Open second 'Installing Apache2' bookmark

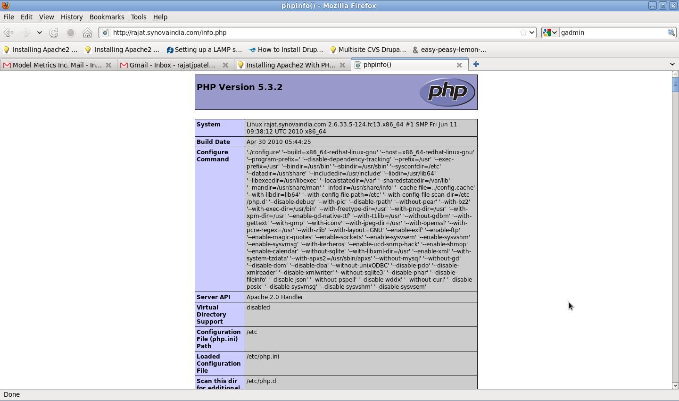[x=122, y=50]
